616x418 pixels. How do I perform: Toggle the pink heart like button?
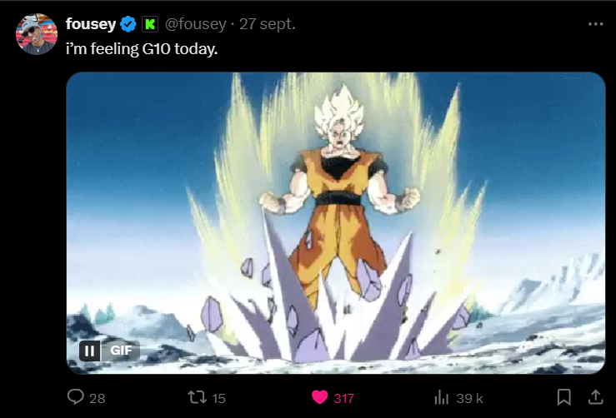pos(320,397)
